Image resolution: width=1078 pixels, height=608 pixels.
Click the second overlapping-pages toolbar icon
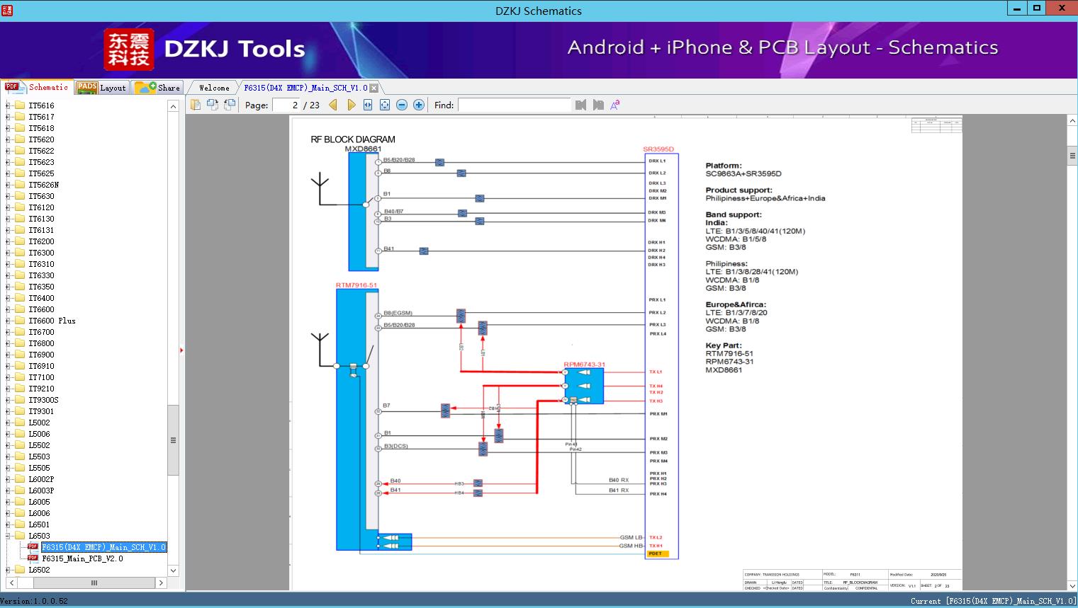point(213,105)
